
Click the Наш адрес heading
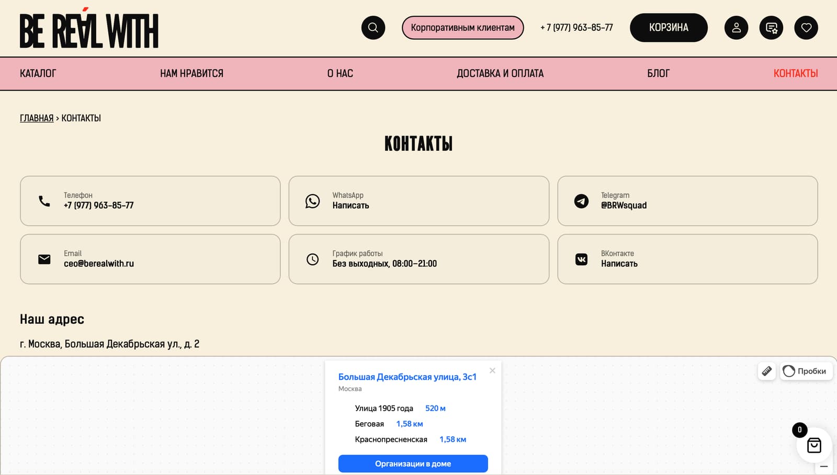(x=52, y=319)
